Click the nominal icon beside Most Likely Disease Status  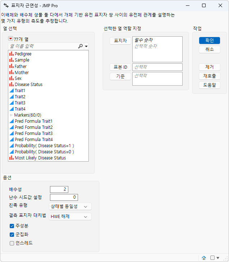(12, 158)
